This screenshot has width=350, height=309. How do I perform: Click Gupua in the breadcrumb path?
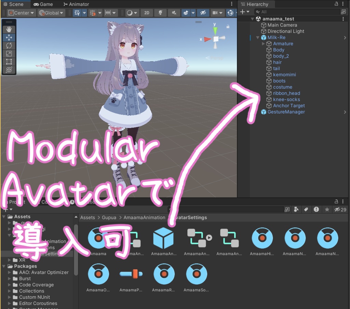pyautogui.click(x=109, y=218)
